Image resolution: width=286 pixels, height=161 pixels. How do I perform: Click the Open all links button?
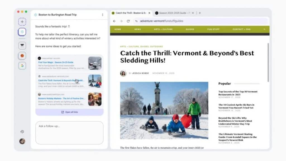[69, 112]
